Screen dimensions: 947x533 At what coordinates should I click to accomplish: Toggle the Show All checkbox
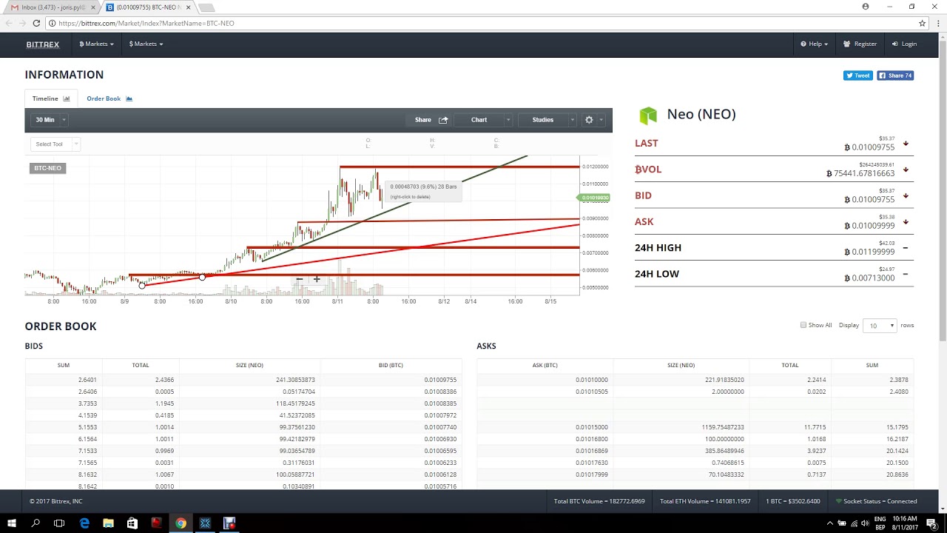tap(803, 325)
